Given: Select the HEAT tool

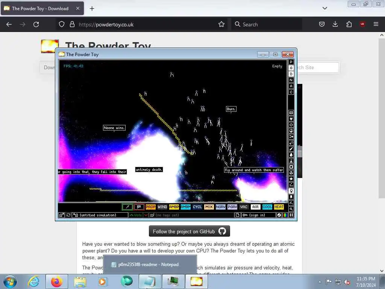Looking at the screenshot, I should pyautogui.click(x=279, y=207).
